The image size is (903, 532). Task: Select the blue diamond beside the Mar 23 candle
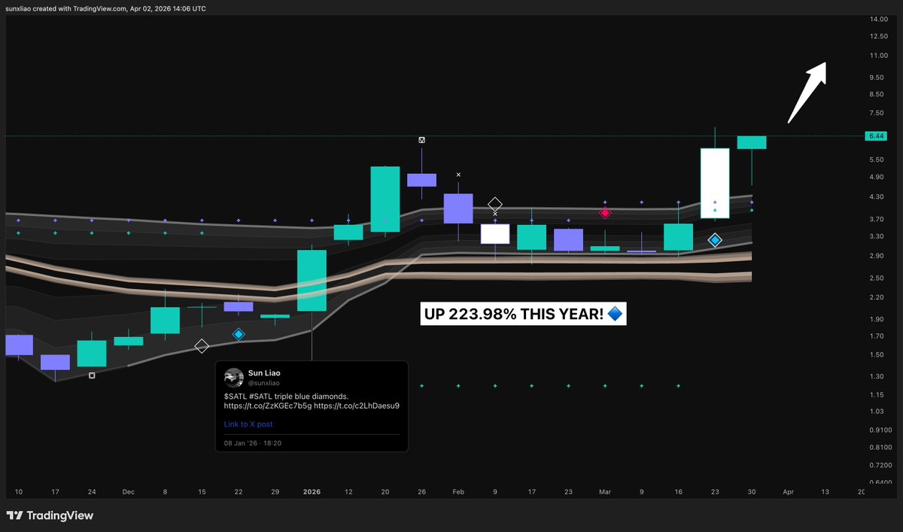tap(715, 240)
